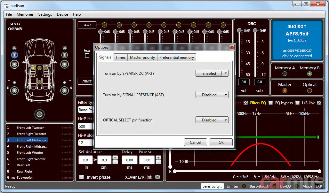Open the Memories menu
329x193 pixels.
25,14
